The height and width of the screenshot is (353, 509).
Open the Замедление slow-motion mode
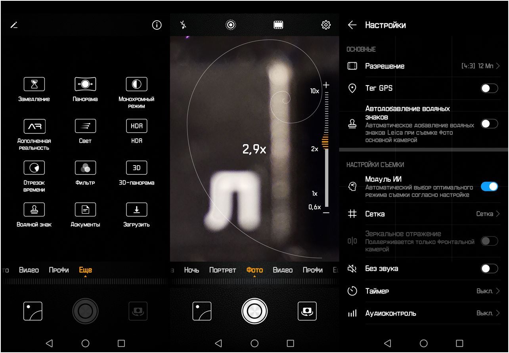coord(34,84)
